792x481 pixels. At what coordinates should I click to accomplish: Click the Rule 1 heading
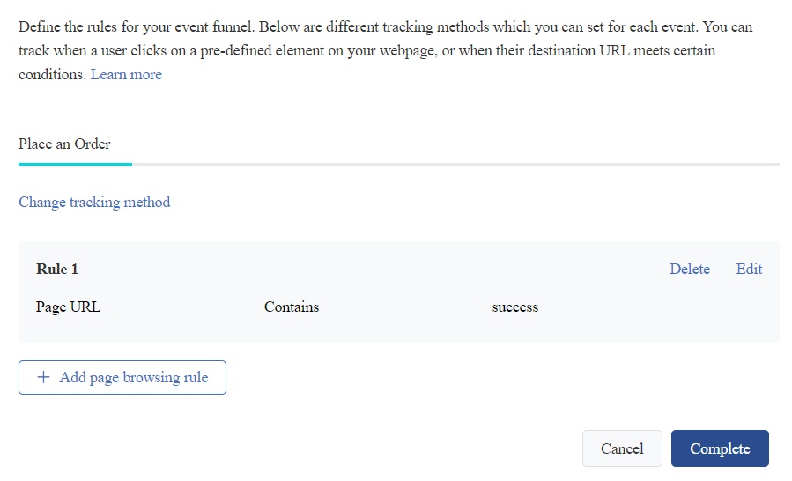57,269
